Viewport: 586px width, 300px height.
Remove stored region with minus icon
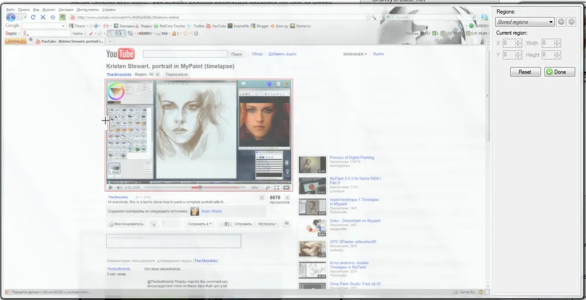click(x=571, y=22)
